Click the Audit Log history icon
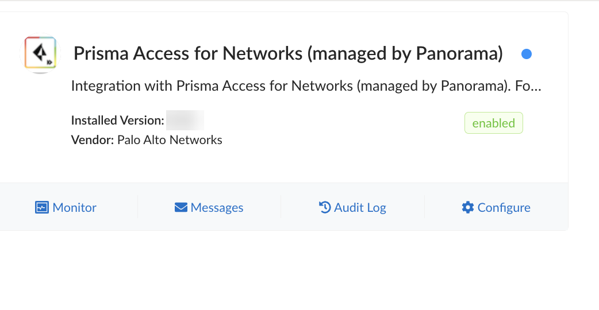Image resolution: width=599 pixels, height=310 pixels. pyautogui.click(x=325, y=207)
